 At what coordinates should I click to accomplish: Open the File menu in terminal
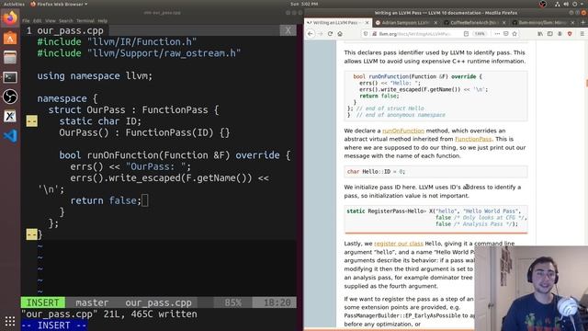[x=26, y=21]
